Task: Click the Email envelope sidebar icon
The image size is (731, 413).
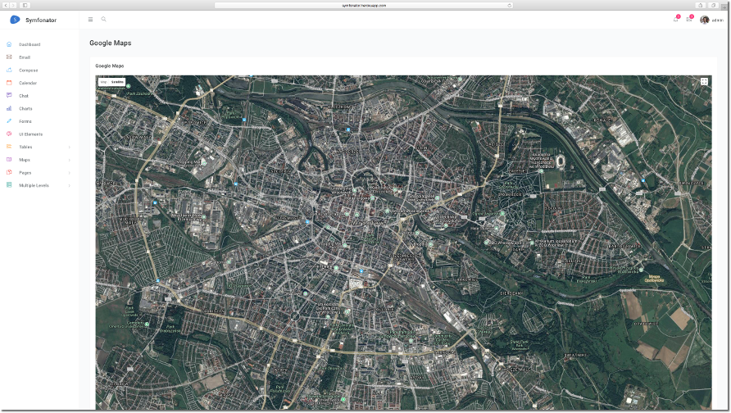Action: pyautogui.click(x=9, y=57)
